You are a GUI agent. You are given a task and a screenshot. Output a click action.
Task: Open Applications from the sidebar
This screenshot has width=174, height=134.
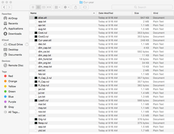[15, 29]
